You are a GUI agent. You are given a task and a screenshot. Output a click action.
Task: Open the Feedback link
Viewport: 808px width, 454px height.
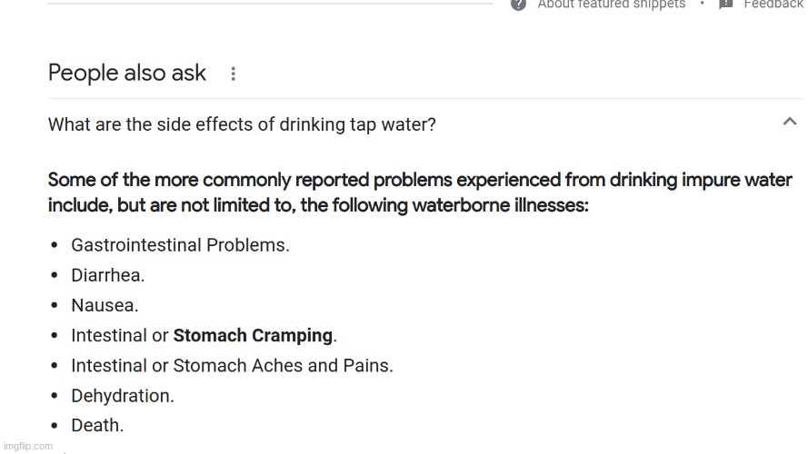[x=773, y=5]
